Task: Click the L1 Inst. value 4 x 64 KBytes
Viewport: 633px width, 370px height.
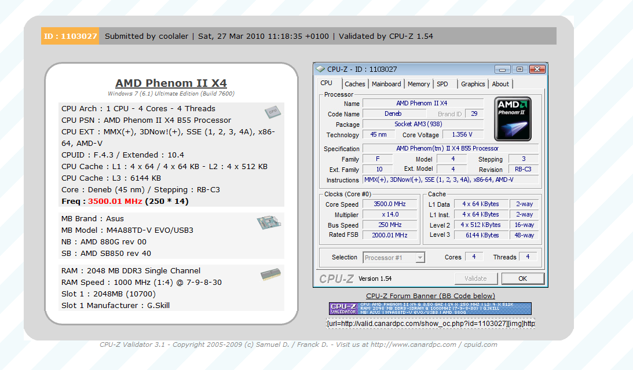Action: pos(481,215)
